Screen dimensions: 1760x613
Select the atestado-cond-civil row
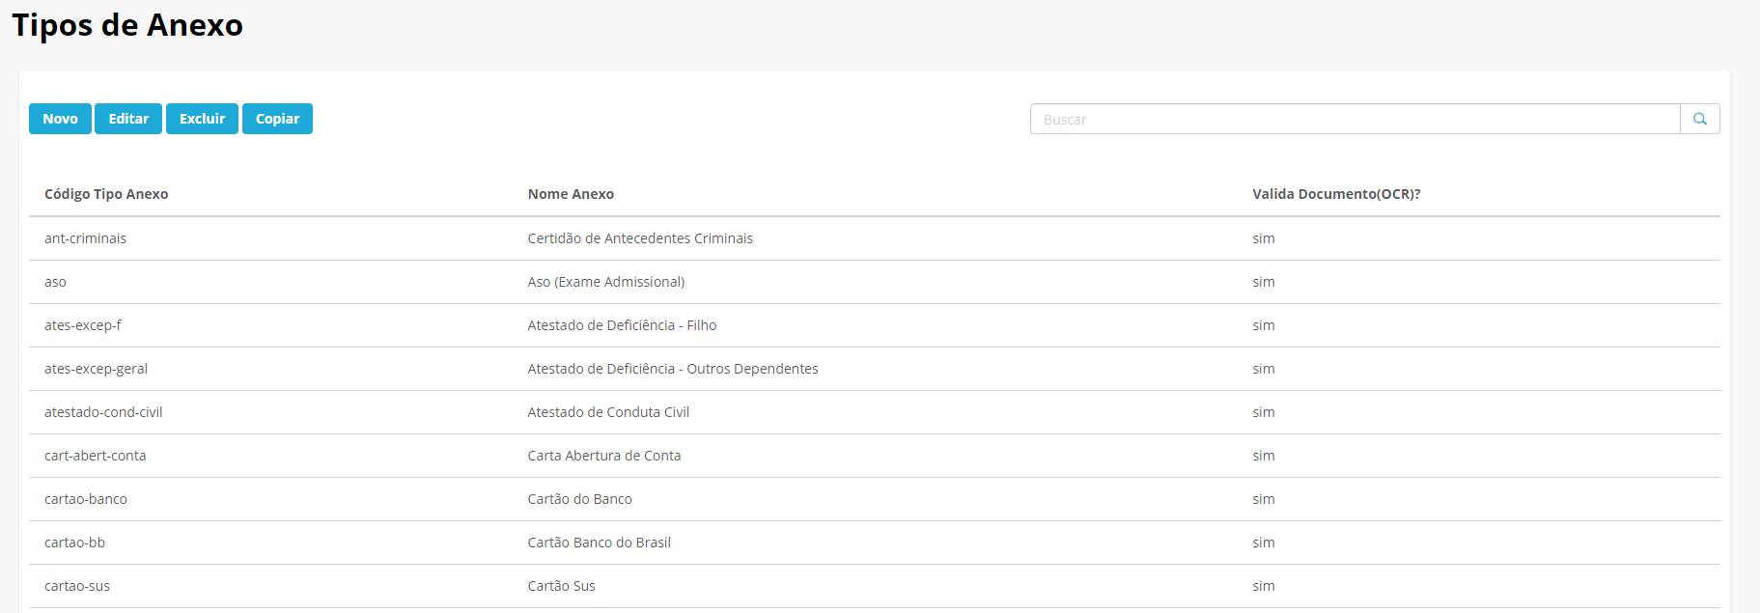pyautogui.click(x=103, y=412)
